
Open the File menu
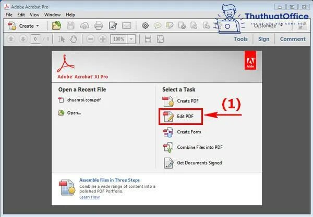coord(9,15)
